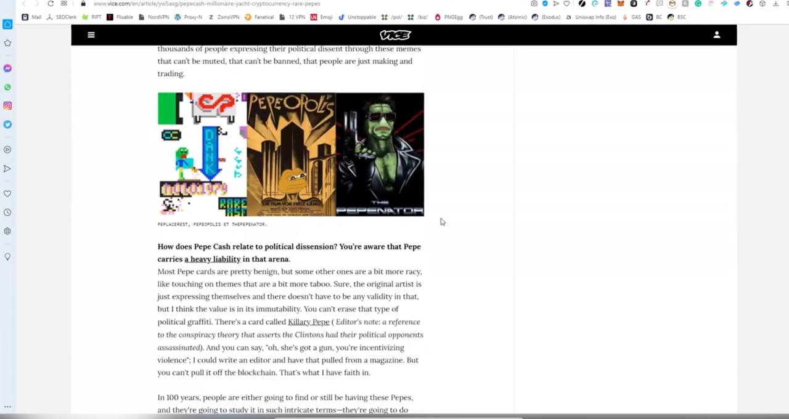
Task: Open the /pol/ bookmark
Action: coord(392,17)
